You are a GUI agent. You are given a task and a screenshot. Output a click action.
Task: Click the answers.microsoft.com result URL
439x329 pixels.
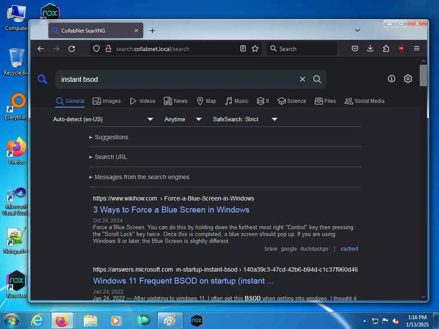226,269
